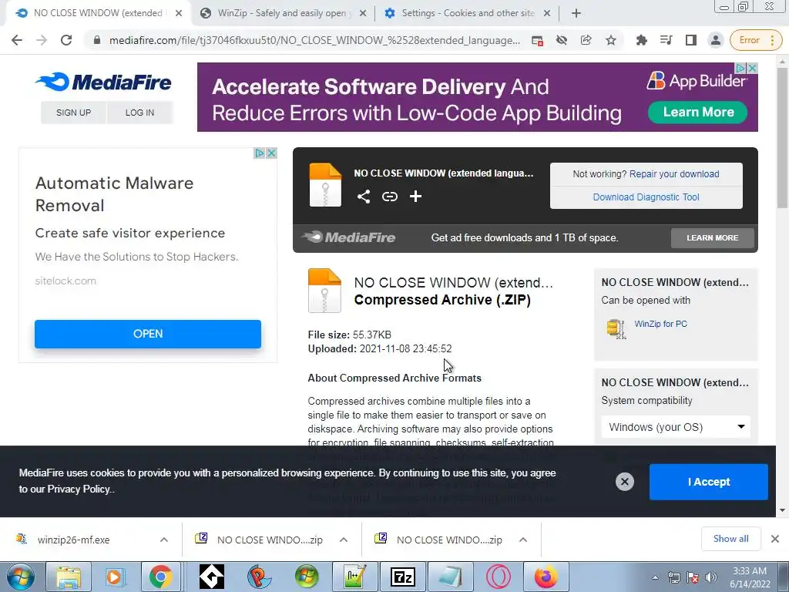Click the sitelock.com text in the ad
This screenshot has width=789, height=592.
point(65,281)
